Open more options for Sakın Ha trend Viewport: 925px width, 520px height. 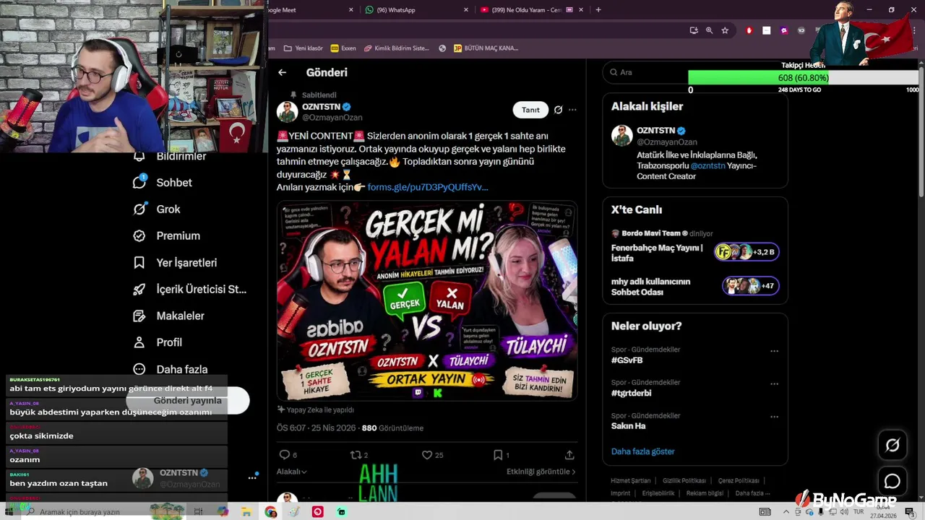click(774, 417)
